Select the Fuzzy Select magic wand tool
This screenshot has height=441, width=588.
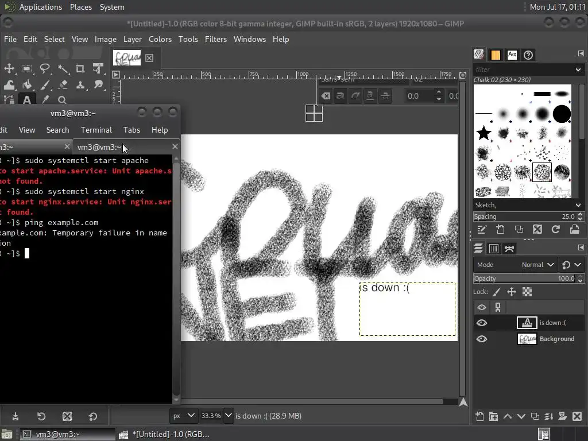(63, 69)
